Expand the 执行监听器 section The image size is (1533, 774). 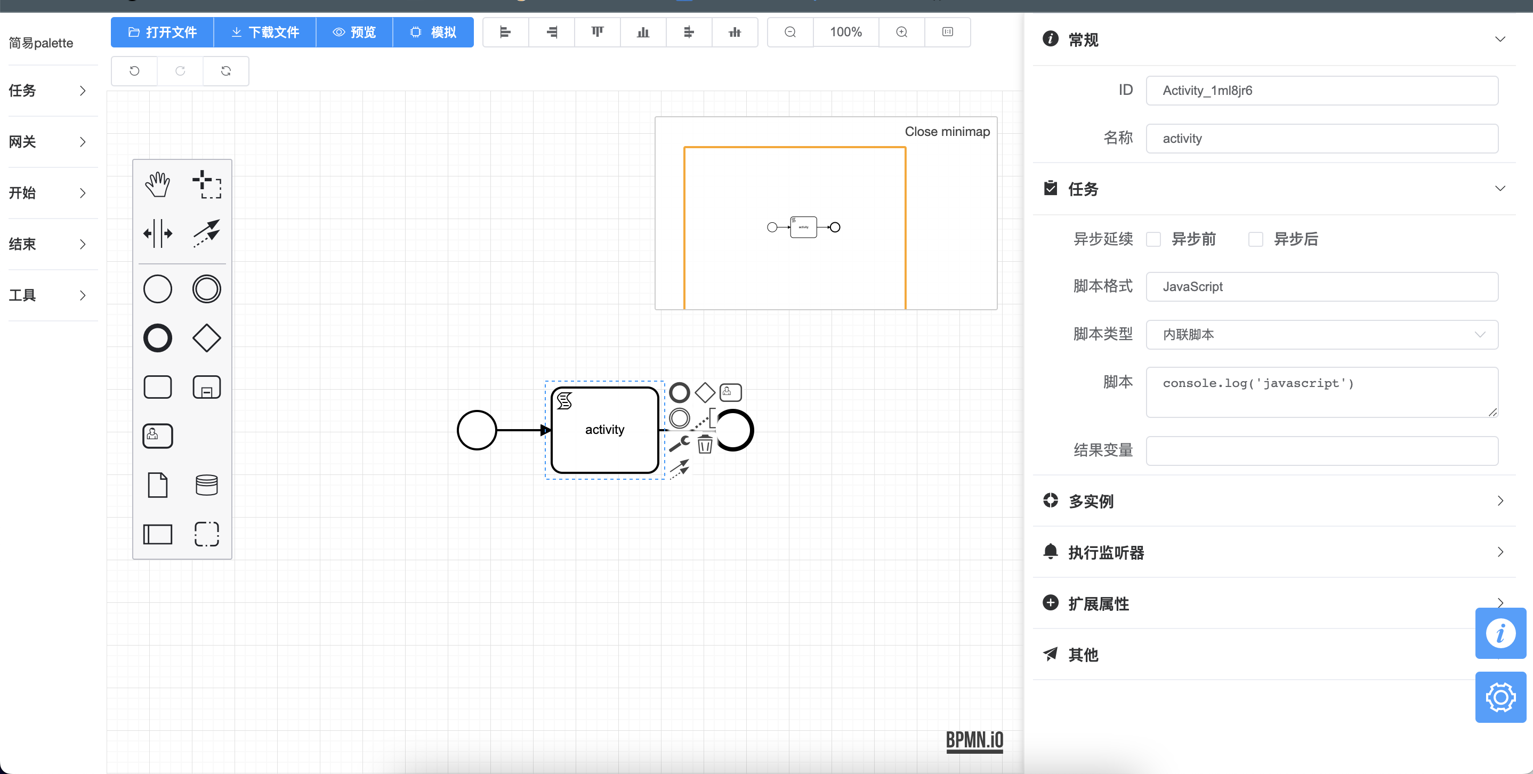pyautogui.click(x=1274, y=552)
